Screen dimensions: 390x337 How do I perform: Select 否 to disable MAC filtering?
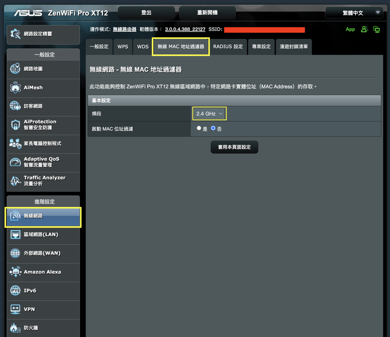213,128
